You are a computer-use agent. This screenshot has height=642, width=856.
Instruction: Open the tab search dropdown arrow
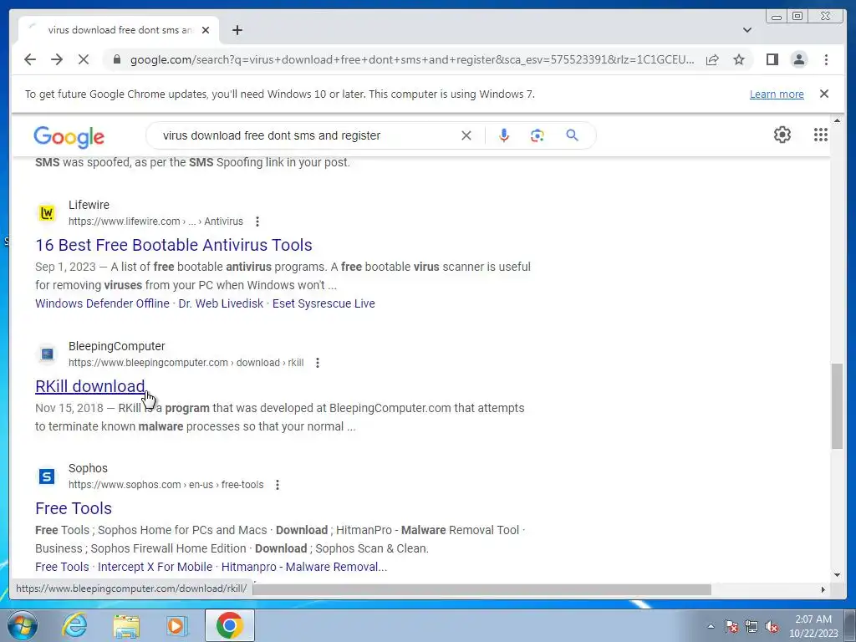[x=747, y=30]
